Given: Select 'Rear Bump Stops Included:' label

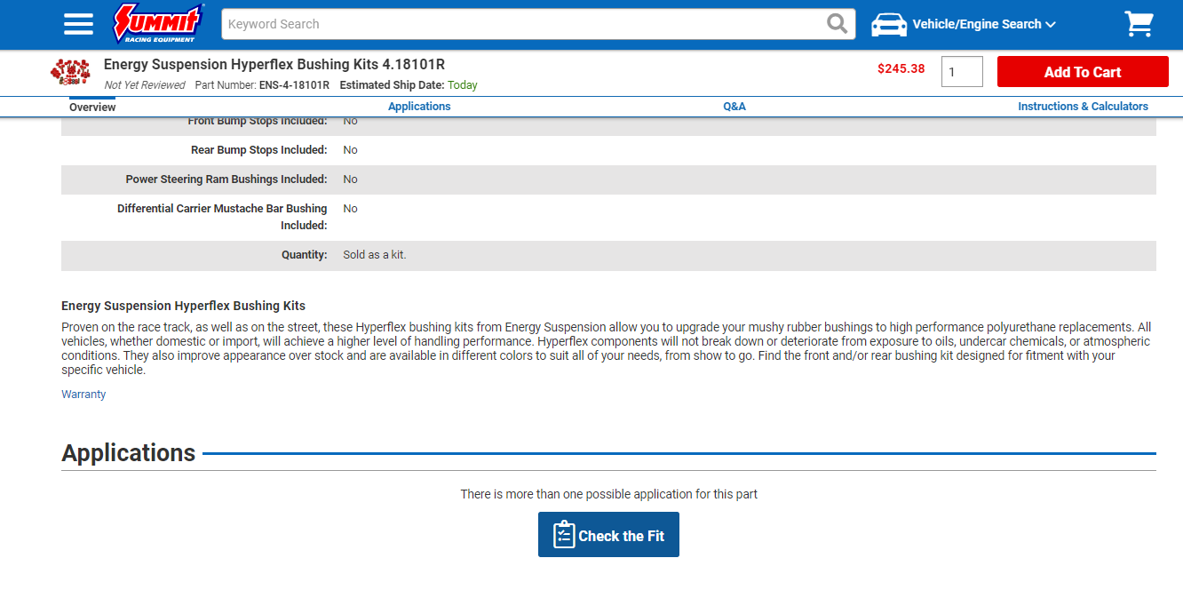Looking at the screenshot, I should [x=259, y=150].
